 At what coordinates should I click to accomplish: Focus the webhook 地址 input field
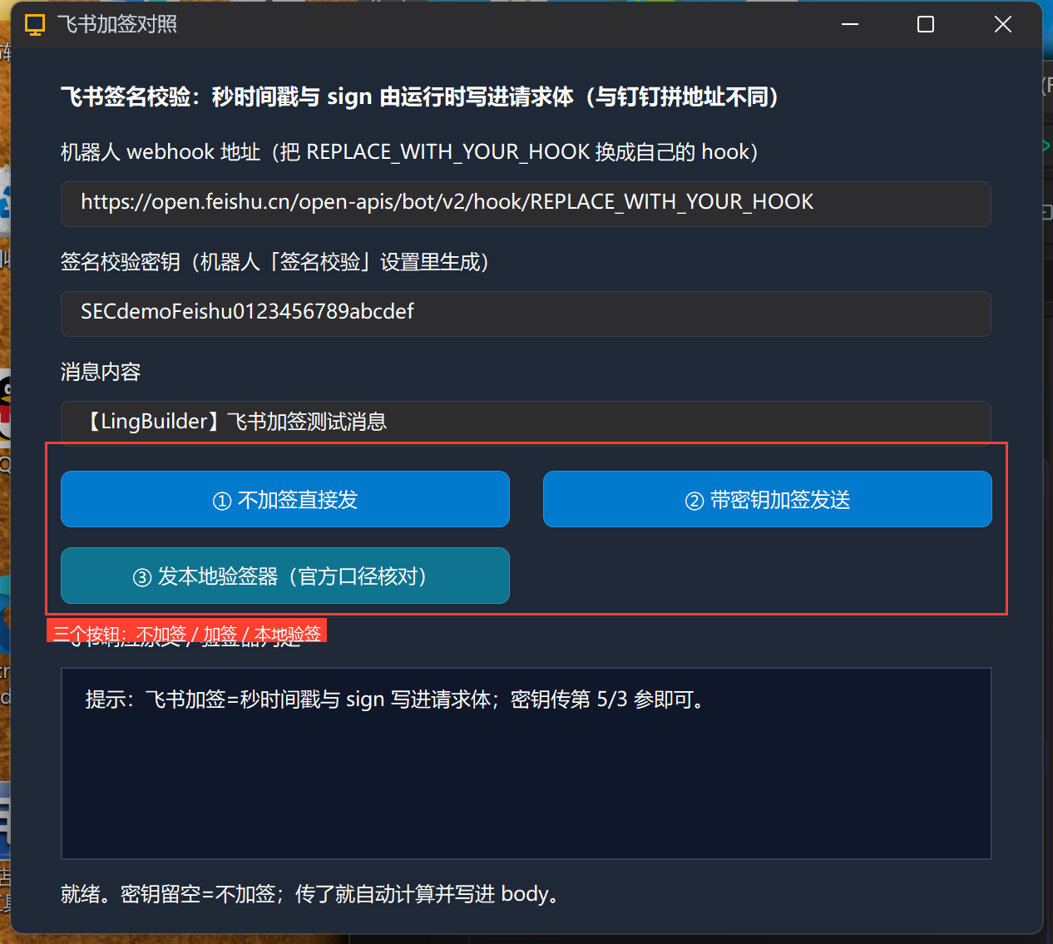(526, 204)
